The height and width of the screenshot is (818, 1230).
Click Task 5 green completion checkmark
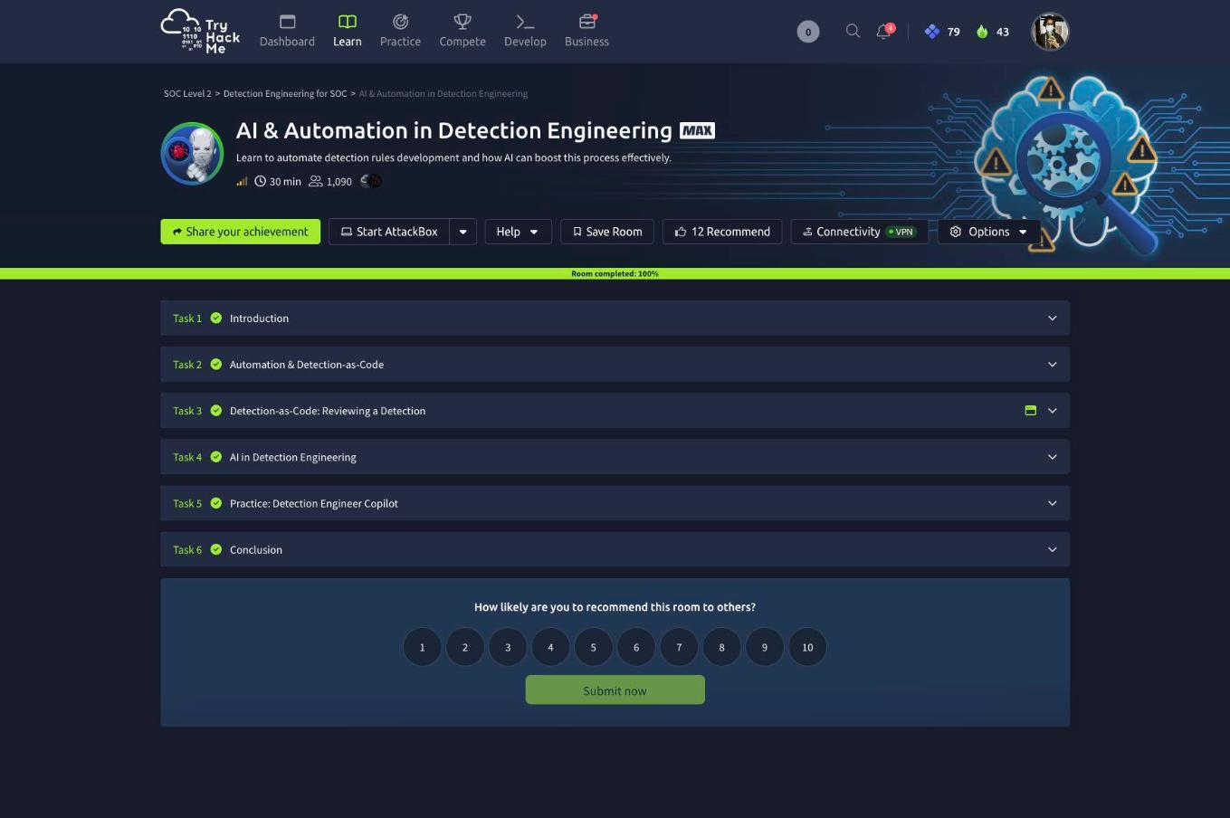[x=216, y=503]
